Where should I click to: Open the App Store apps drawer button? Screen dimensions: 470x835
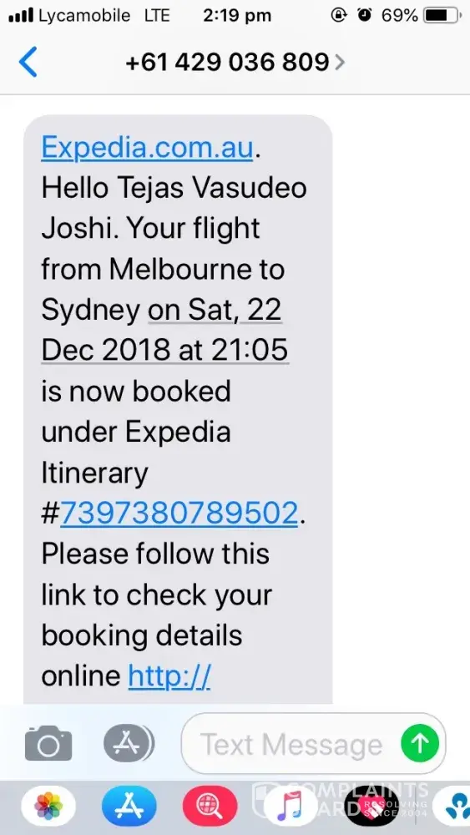[x=129, y=743]
